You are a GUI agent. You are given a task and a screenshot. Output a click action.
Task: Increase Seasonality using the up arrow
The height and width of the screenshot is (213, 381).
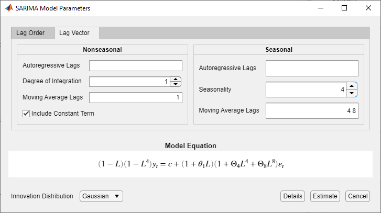tap(352, 86)
